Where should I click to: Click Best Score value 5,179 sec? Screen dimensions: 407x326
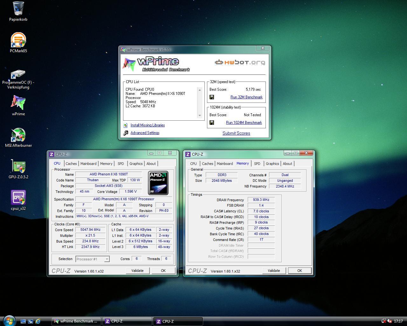(253, 89)
